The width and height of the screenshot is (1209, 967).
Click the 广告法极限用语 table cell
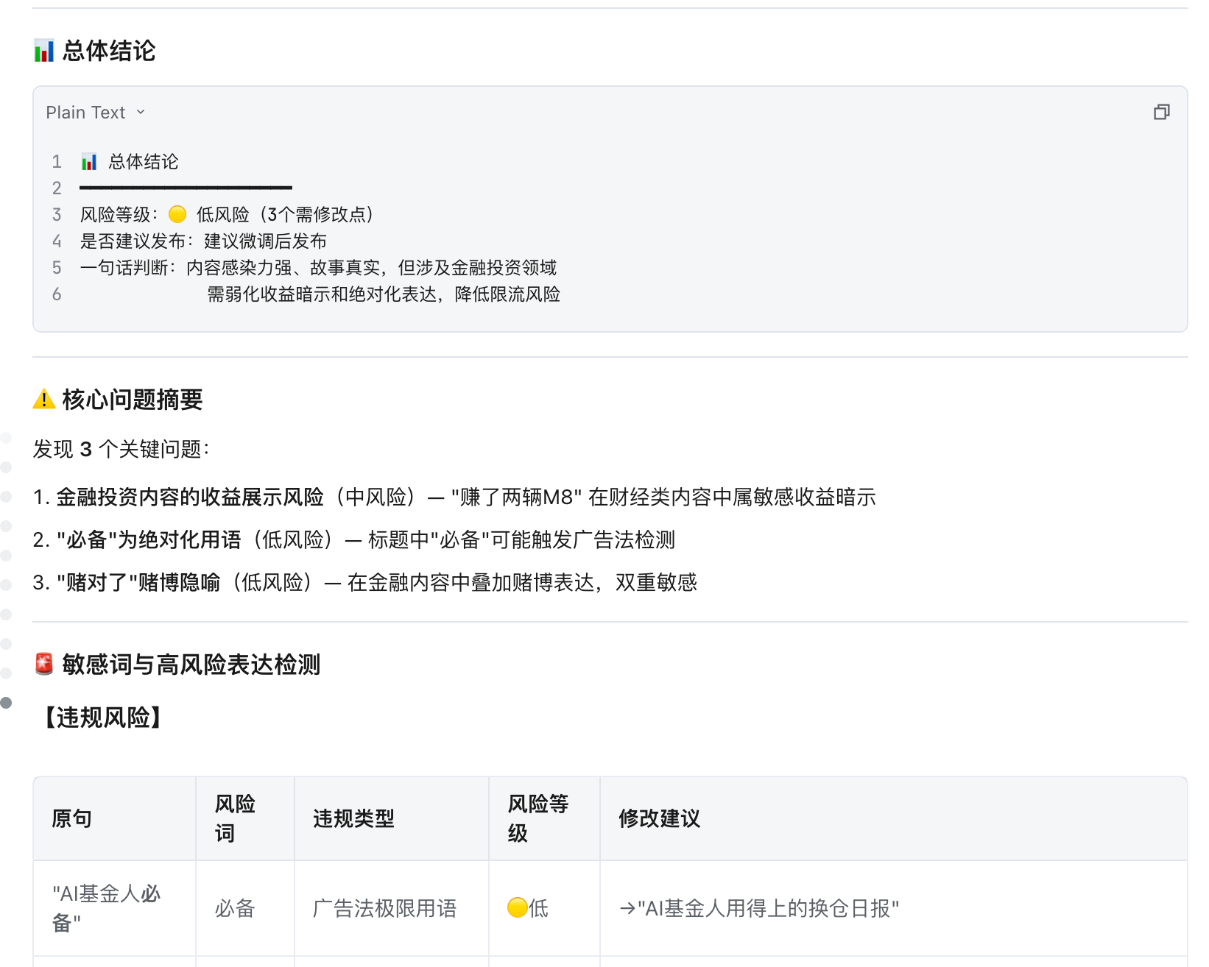(385, 908)
